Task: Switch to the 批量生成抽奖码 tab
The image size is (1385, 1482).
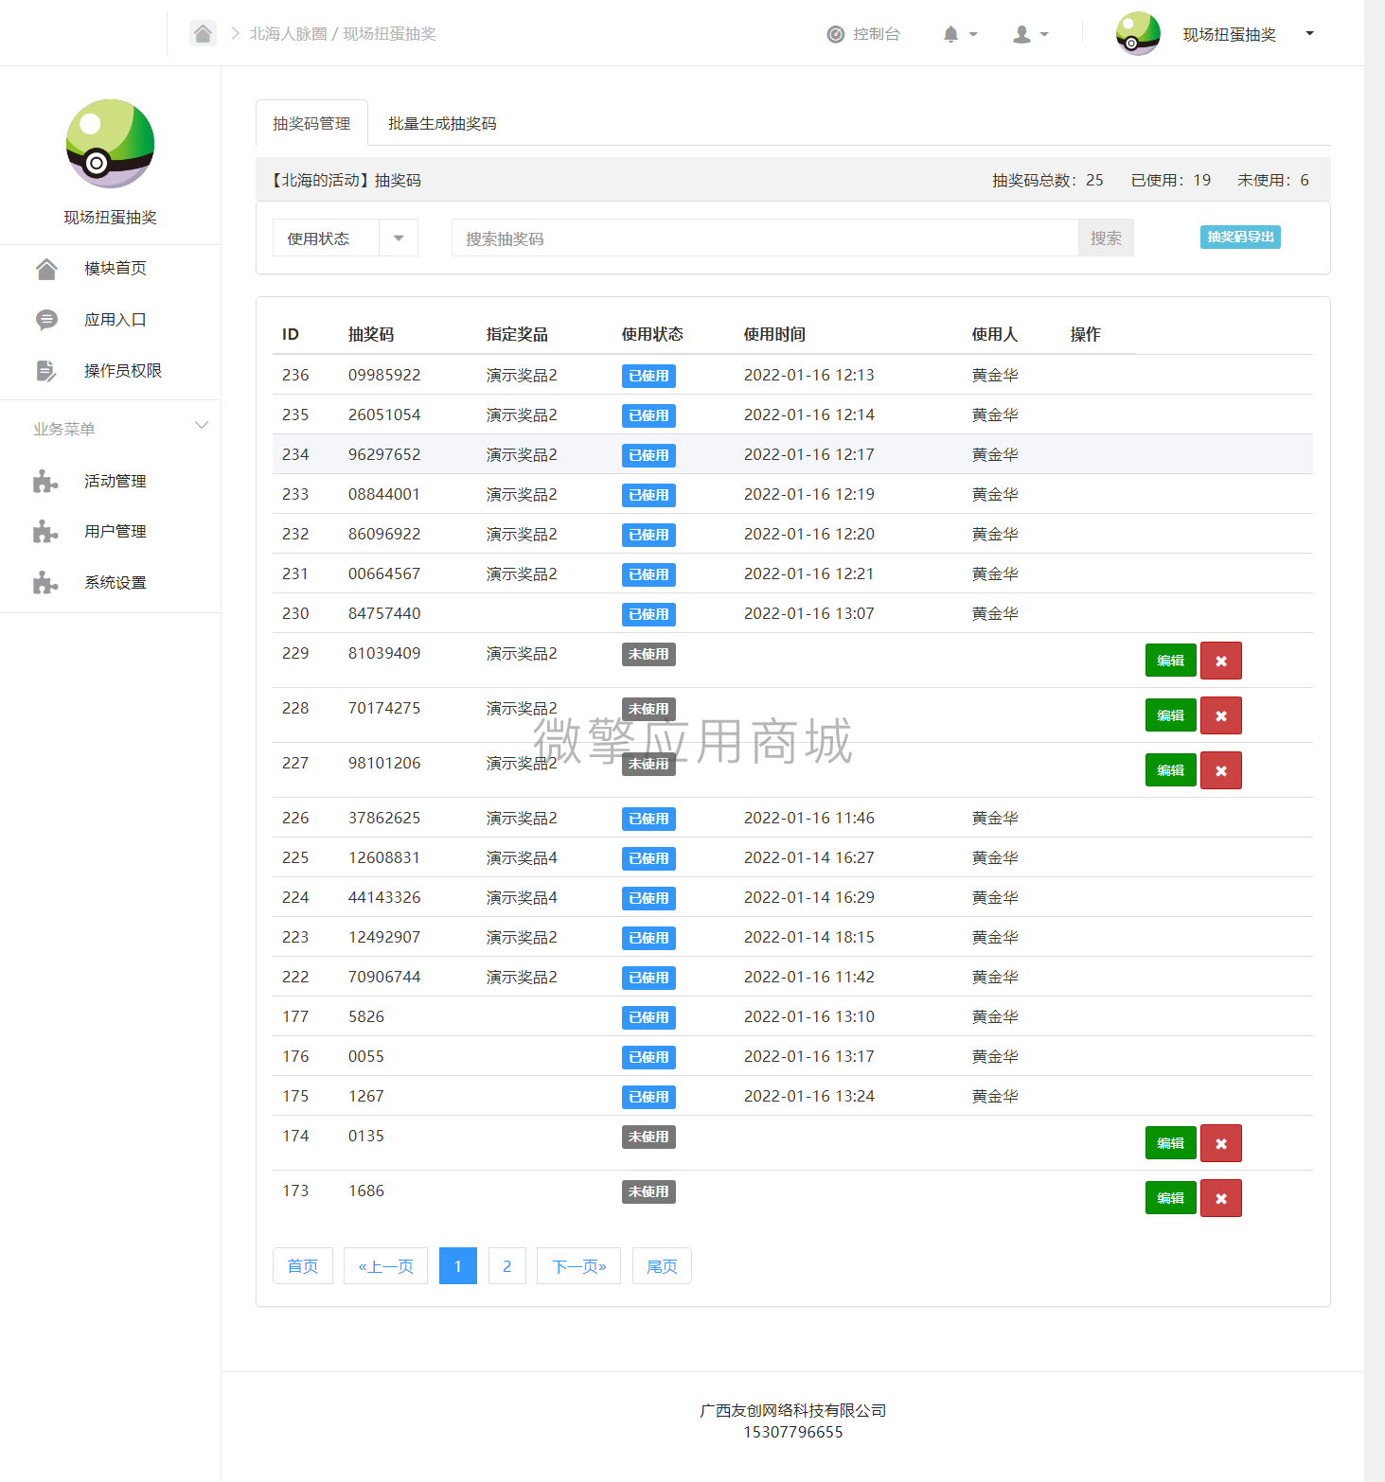Action: pos(442,123)
